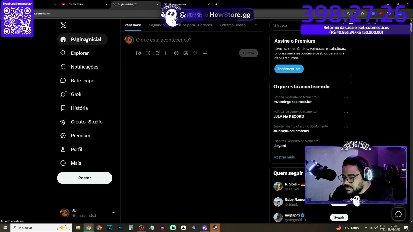Switch to the Para você tab

pos(133,25)
